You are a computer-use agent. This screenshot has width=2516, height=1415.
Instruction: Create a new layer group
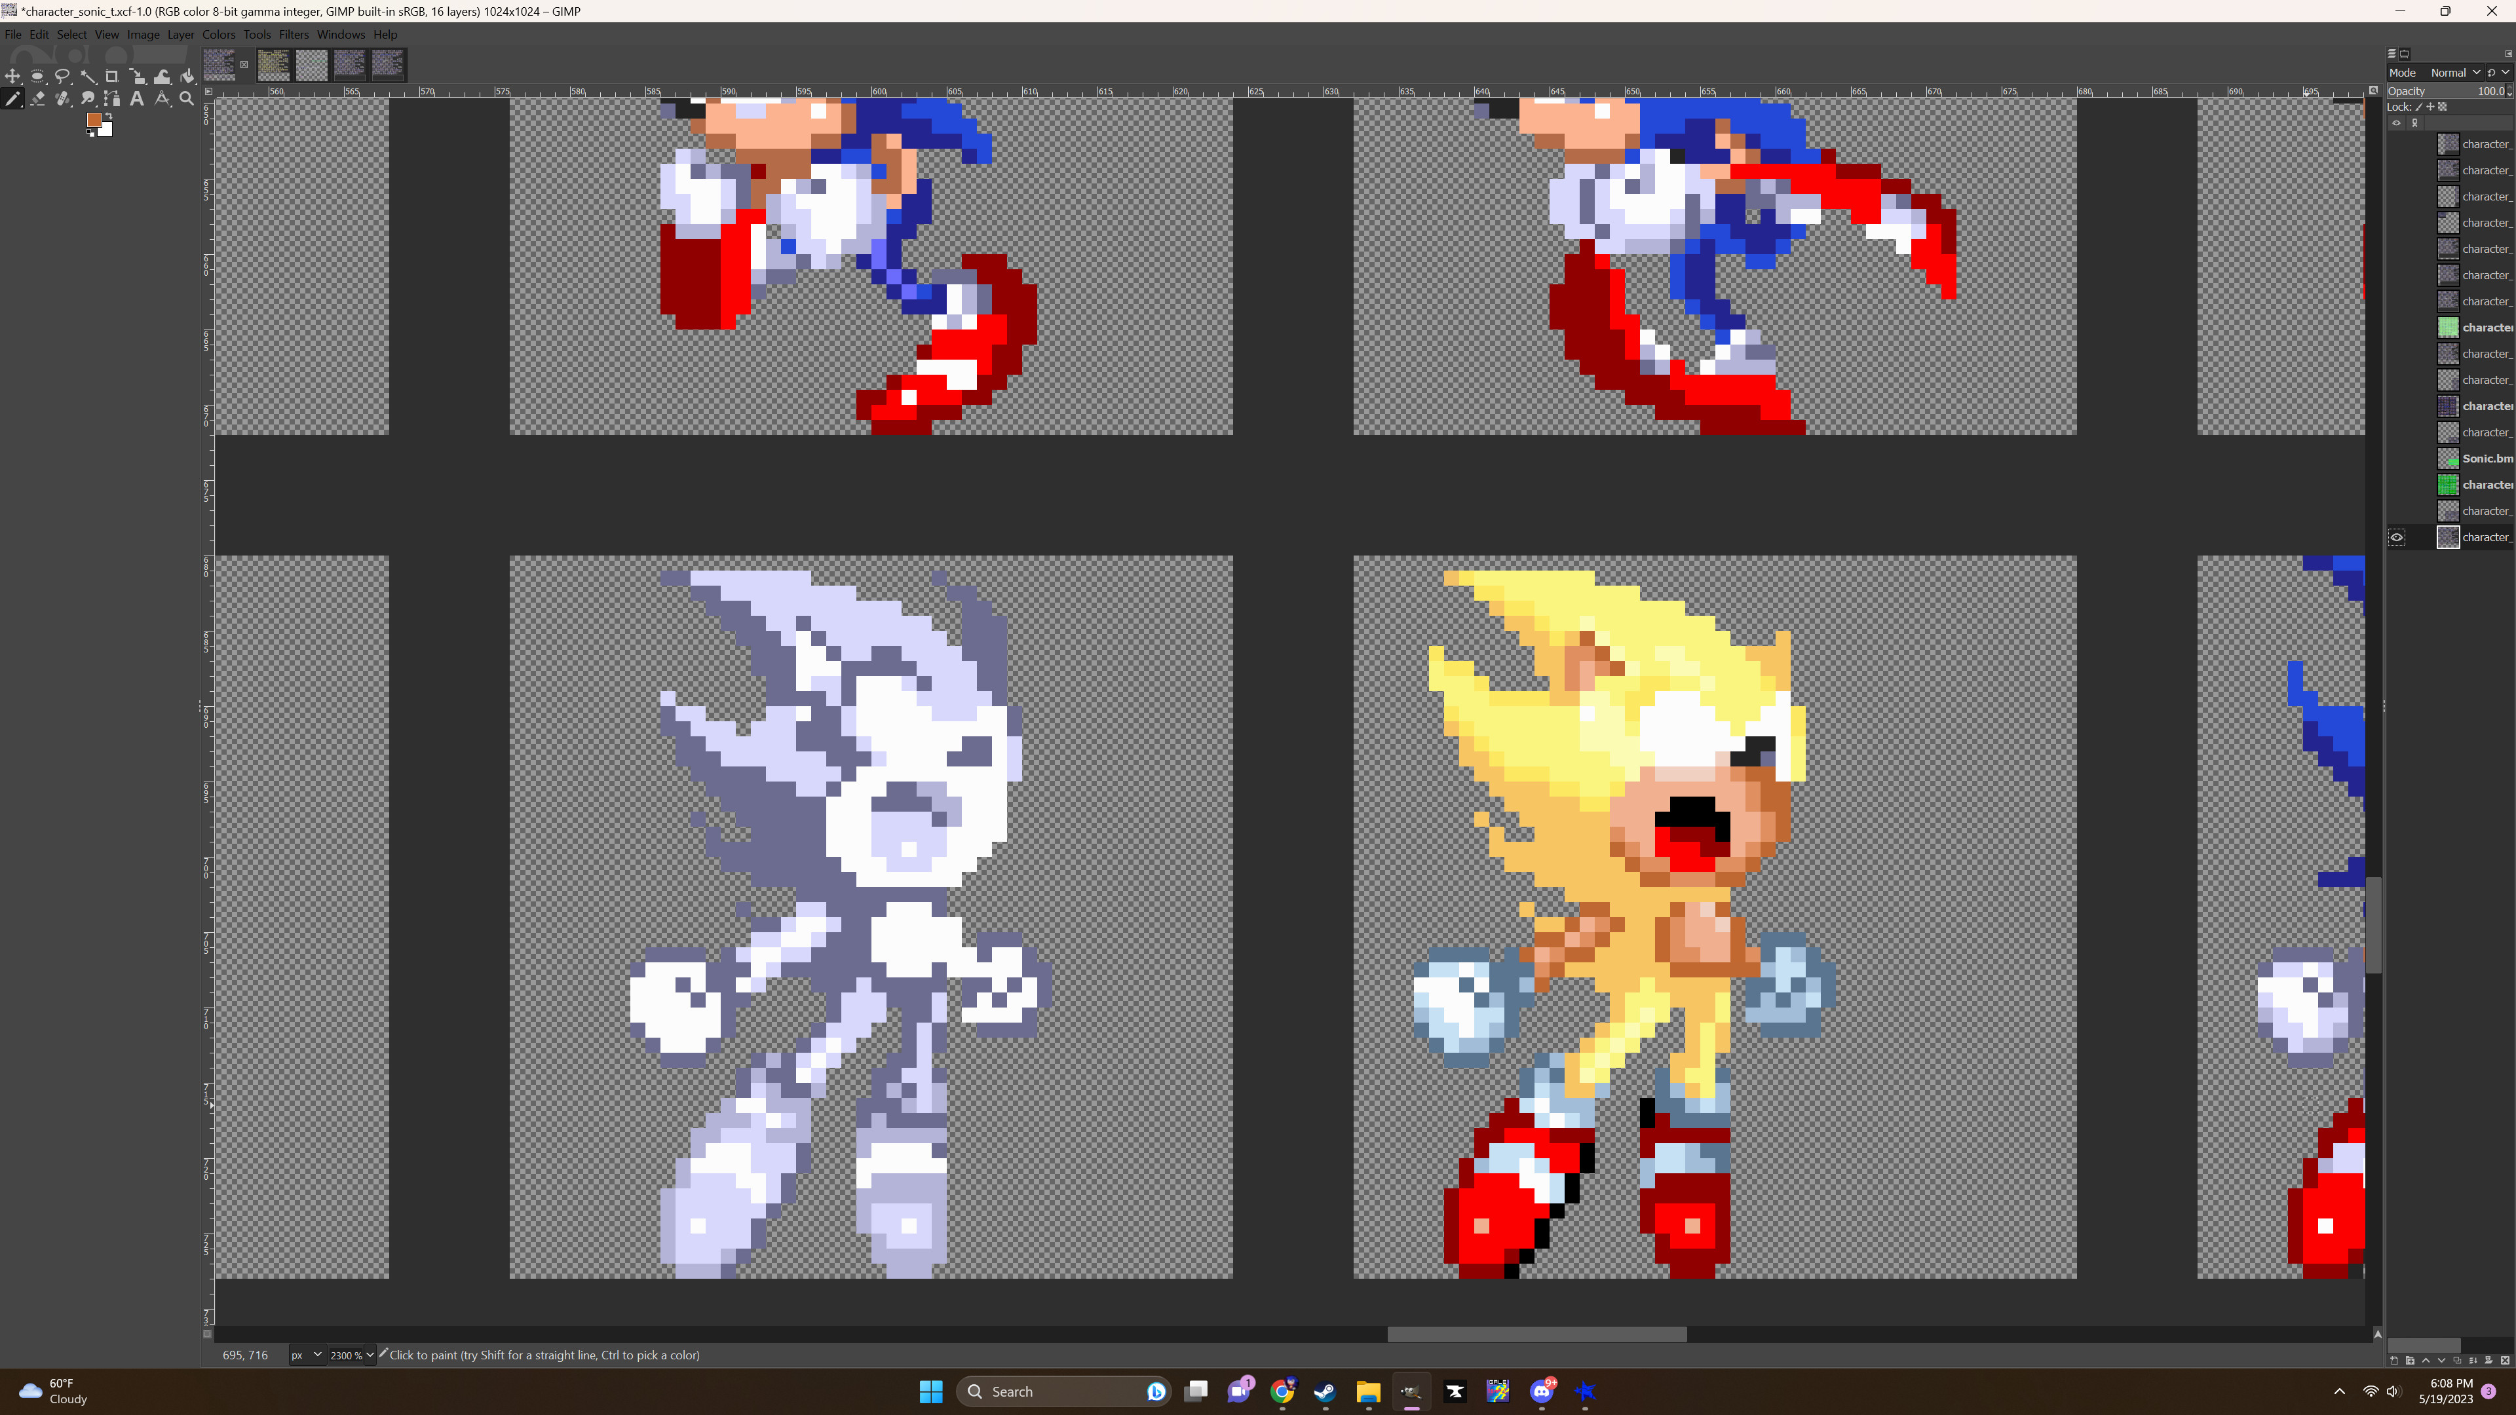point(2410,1361)
